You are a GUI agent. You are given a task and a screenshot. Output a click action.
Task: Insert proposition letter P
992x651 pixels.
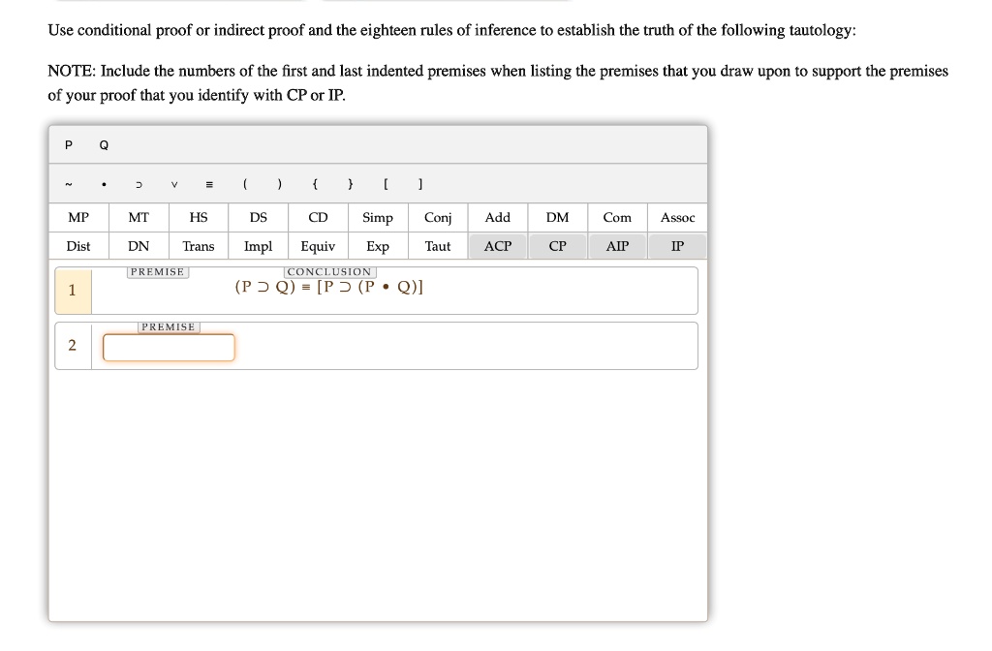(68, 144)
